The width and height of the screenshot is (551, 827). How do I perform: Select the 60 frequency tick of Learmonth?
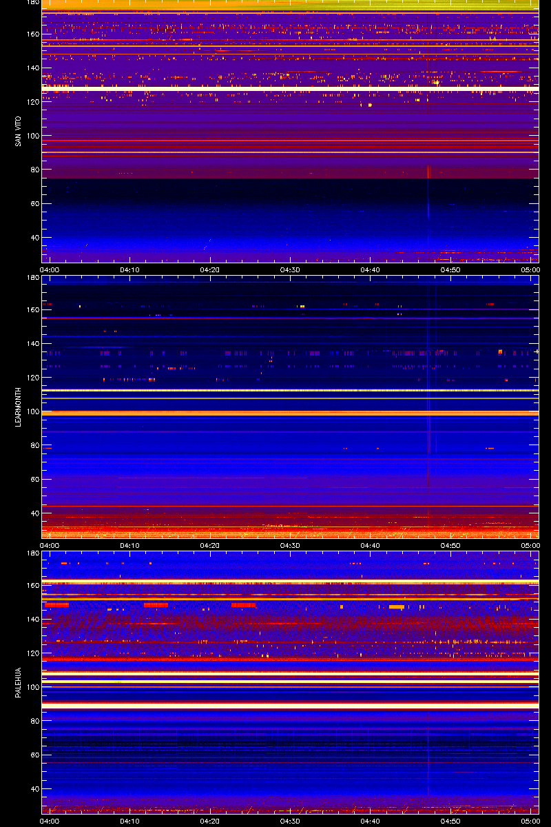pos(34,480)
